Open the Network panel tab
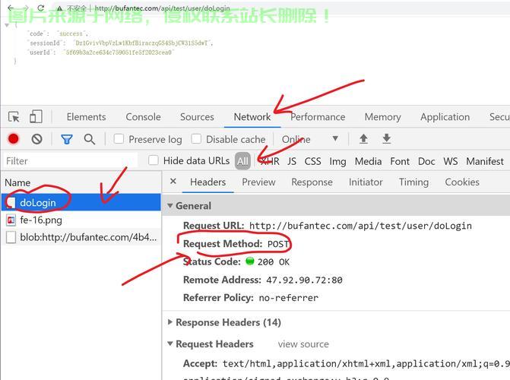This screenshot has height=380, width=510. pyautogui.click(x=252, y=117)
